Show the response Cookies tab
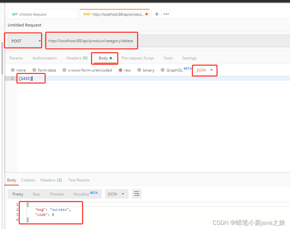 tap(28, 180)
